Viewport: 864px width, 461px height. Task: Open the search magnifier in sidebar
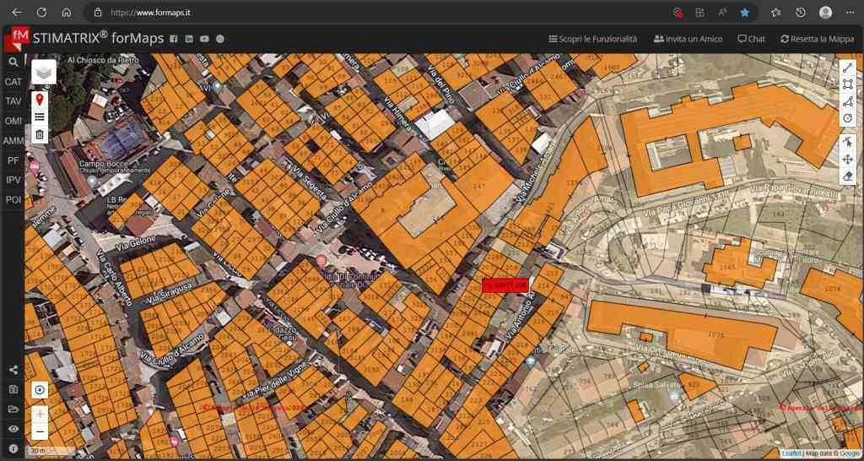point(13,62)
